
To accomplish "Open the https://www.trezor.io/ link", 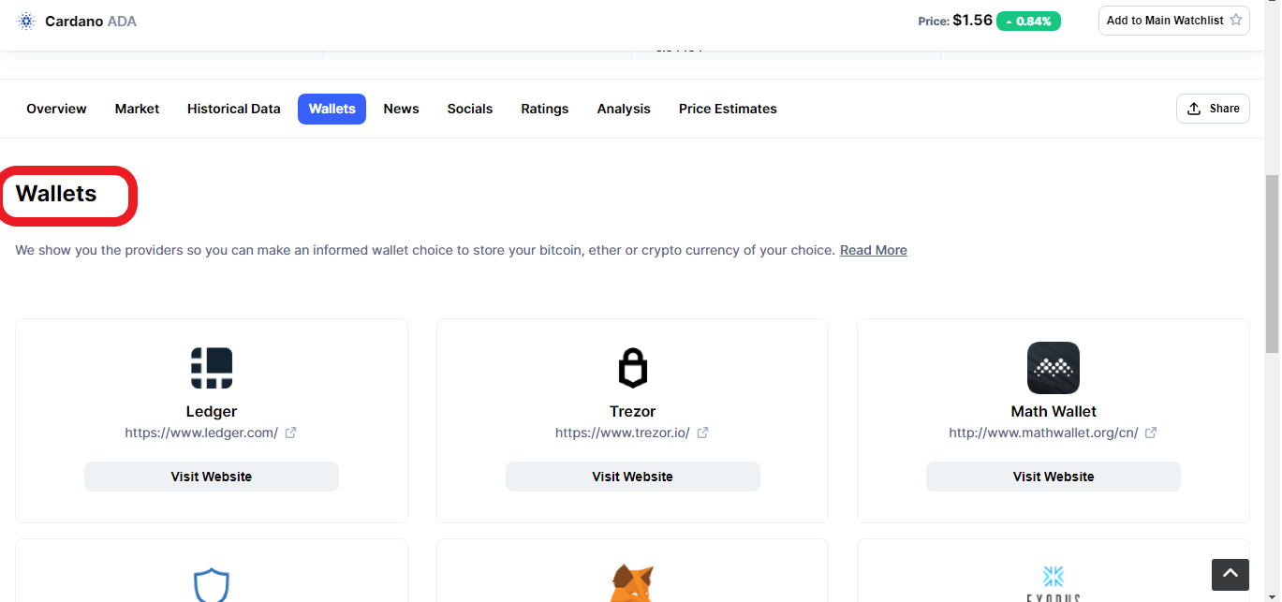I will (623, 433).
